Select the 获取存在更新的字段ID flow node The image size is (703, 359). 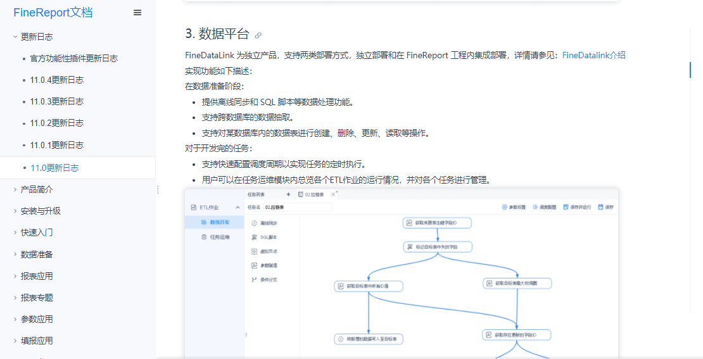[517, 335]
